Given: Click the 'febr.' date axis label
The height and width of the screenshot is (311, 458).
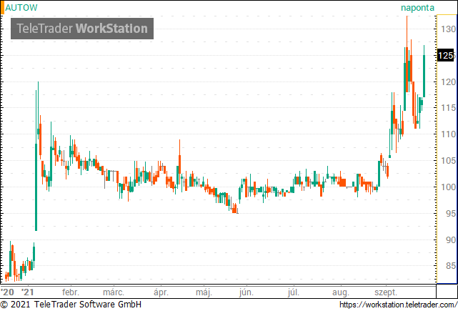Looking at the screenshot, I should [71, 292].
